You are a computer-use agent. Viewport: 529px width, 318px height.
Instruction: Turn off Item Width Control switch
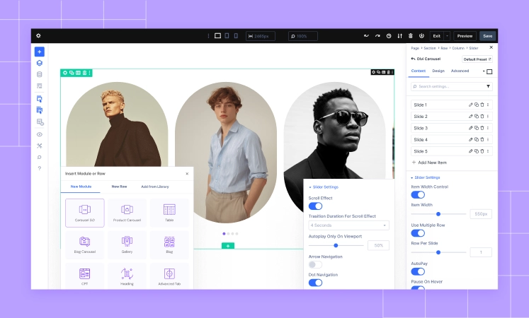coord(418,194)
